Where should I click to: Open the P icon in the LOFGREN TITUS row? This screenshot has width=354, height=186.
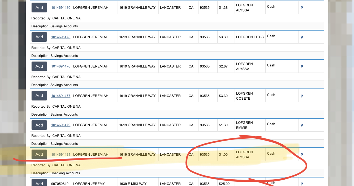pyautogui.click(x=302, y=37)
